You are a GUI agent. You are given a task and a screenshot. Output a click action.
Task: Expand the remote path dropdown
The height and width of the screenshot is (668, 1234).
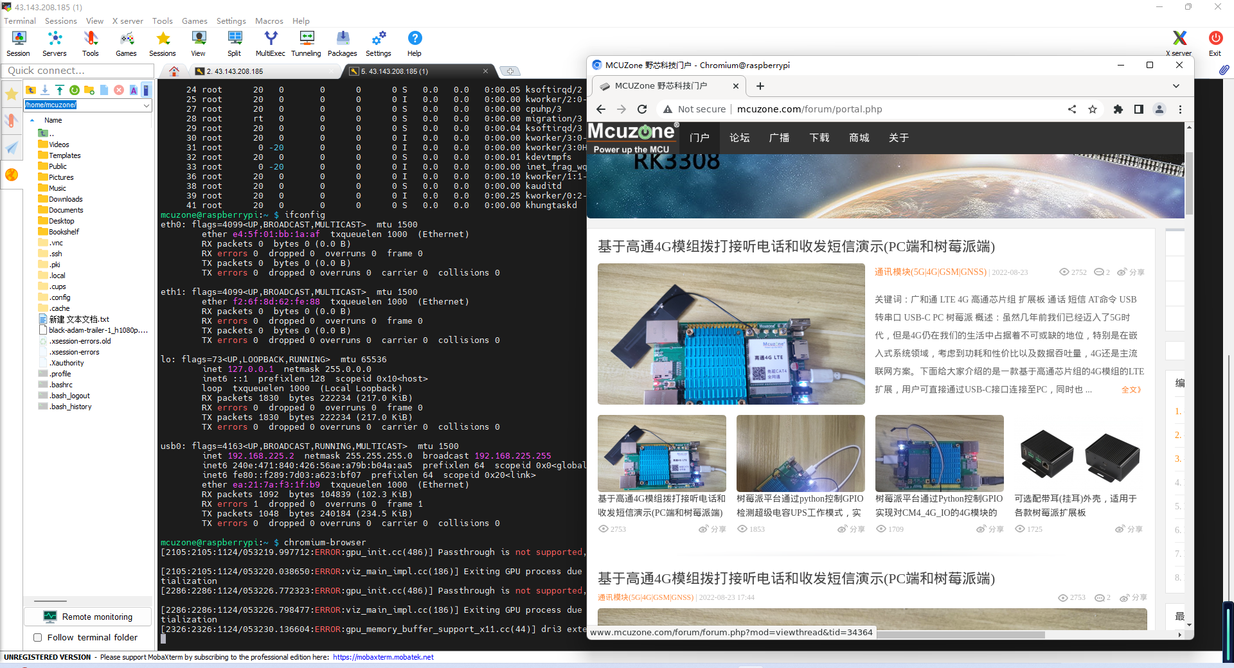(x=147, y=105)
